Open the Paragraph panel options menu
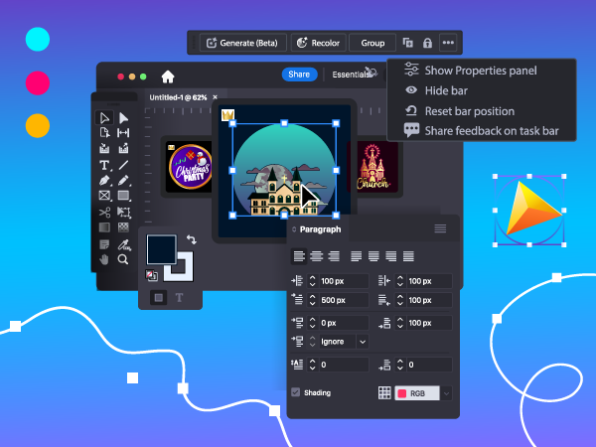Viewport: 596px width, 447px height. (x=440, y=228)
